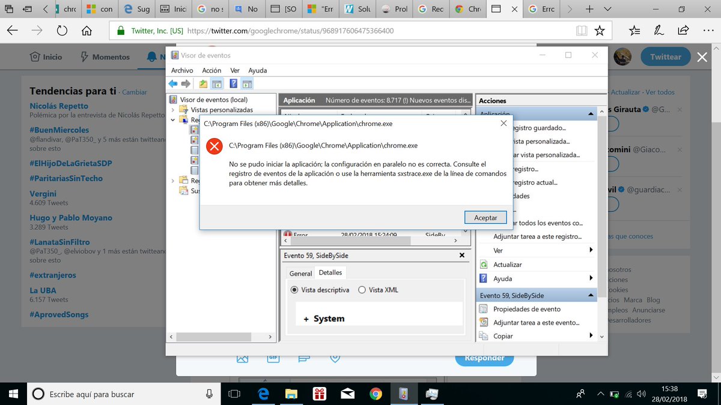Open Edge from the taskbar
721x405 pixels.
point(263,394)
